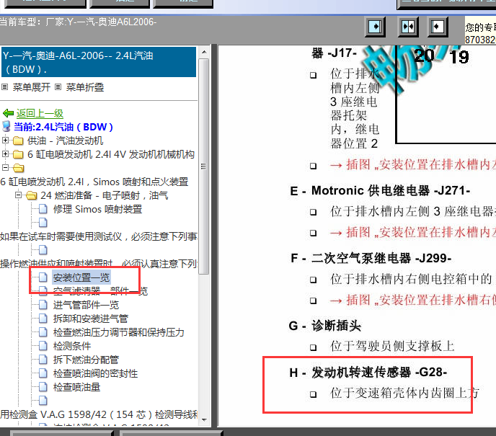
Task: Click page icon of 空气滤清器 部件一览
Action: point(43,291)
